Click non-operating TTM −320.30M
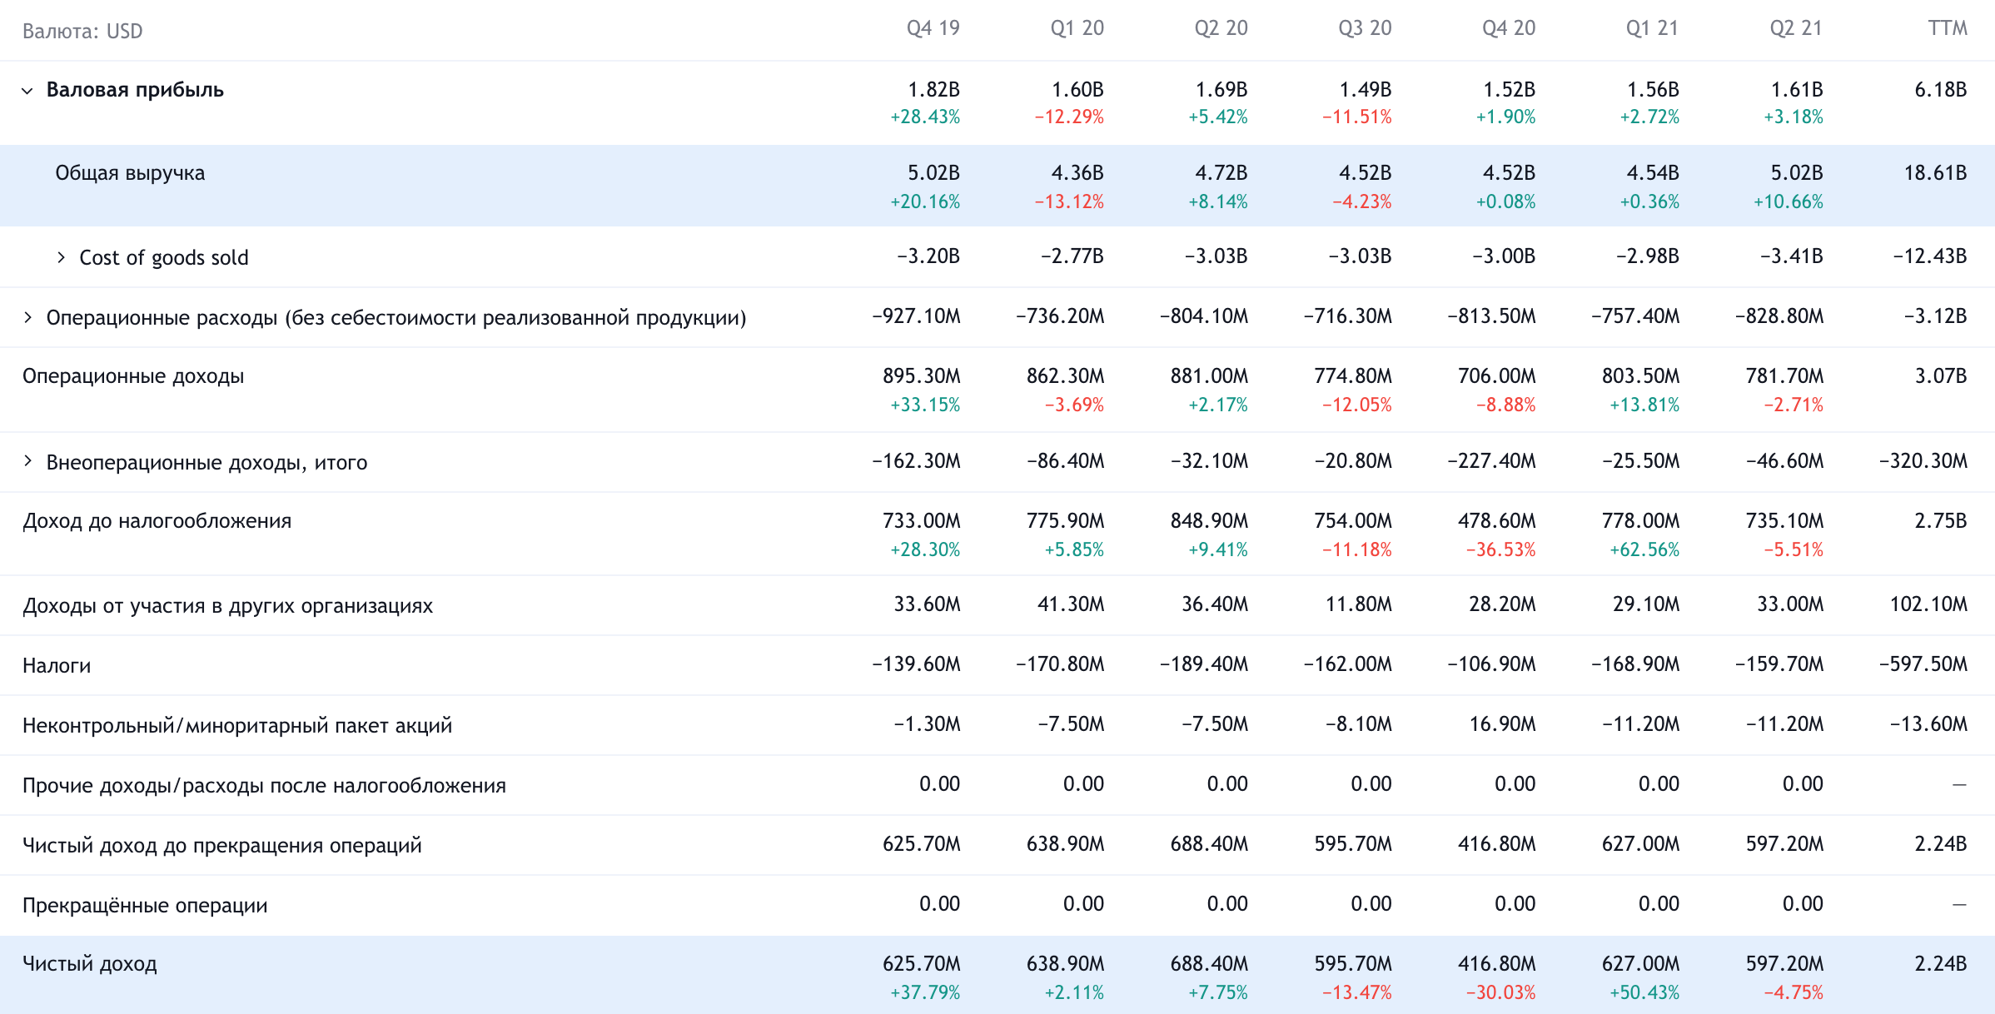 1923,461
